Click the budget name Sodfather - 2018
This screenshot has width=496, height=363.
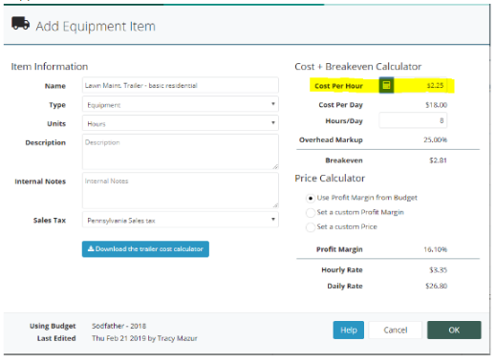[x=119, y=326]
